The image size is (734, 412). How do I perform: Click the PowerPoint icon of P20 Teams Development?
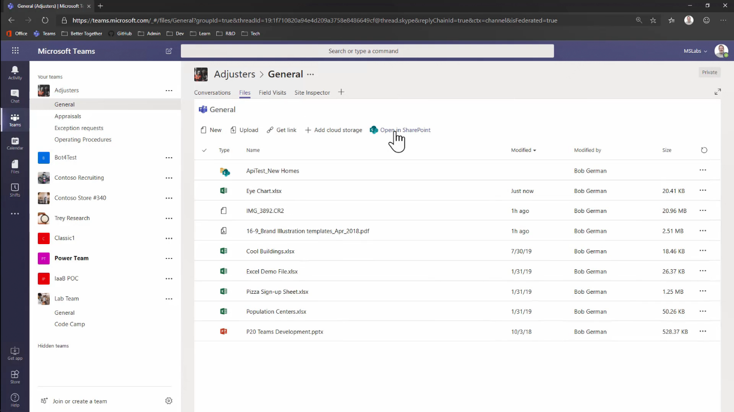point(223,331)
